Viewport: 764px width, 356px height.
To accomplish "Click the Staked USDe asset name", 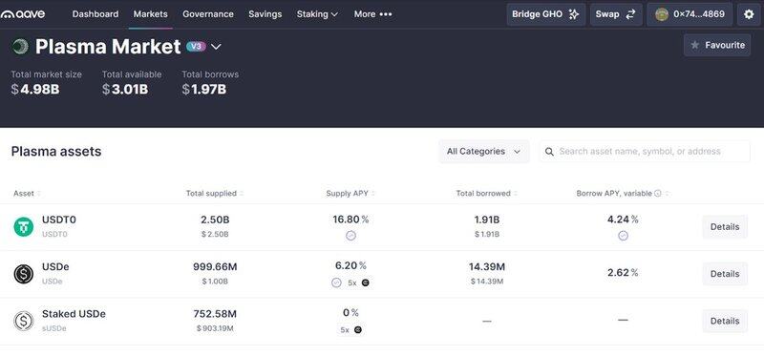I will [x=74, y=314].
